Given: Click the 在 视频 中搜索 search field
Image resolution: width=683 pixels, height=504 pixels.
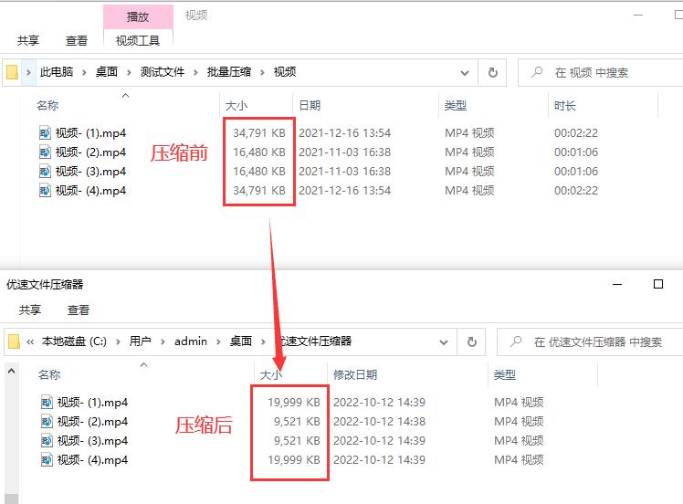Looking at the screenshot, I should [601, 72].
